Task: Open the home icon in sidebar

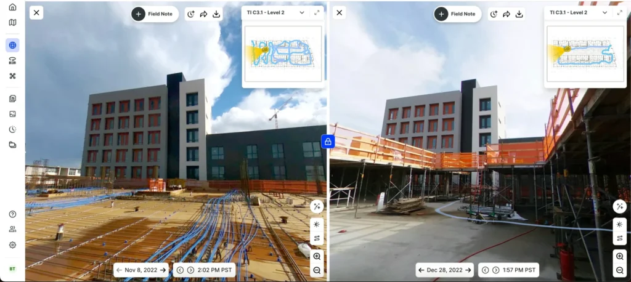Action: 12,7
